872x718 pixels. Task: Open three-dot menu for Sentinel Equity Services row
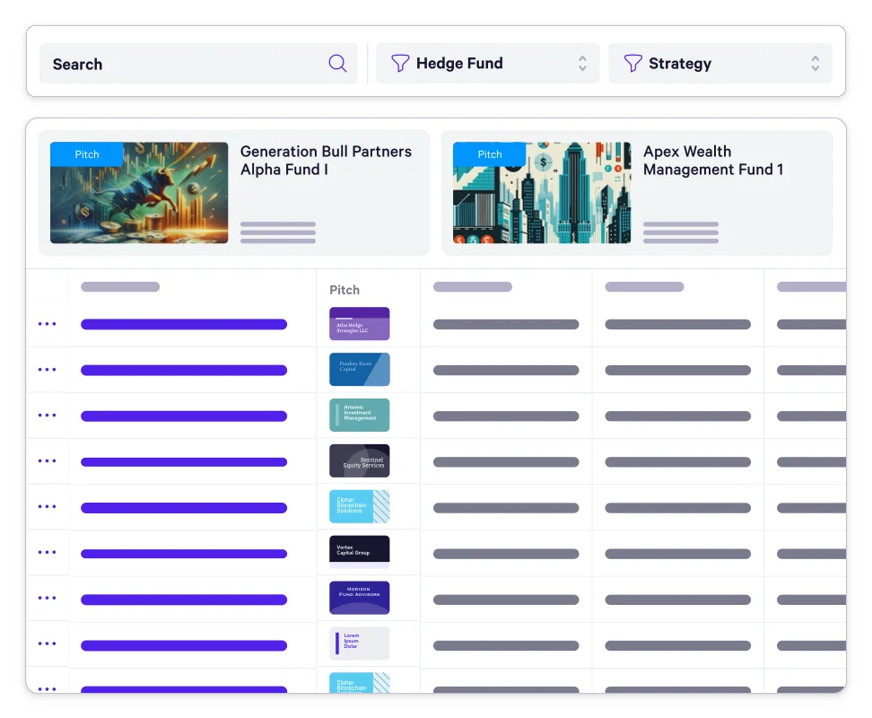(x=47, y=461)
